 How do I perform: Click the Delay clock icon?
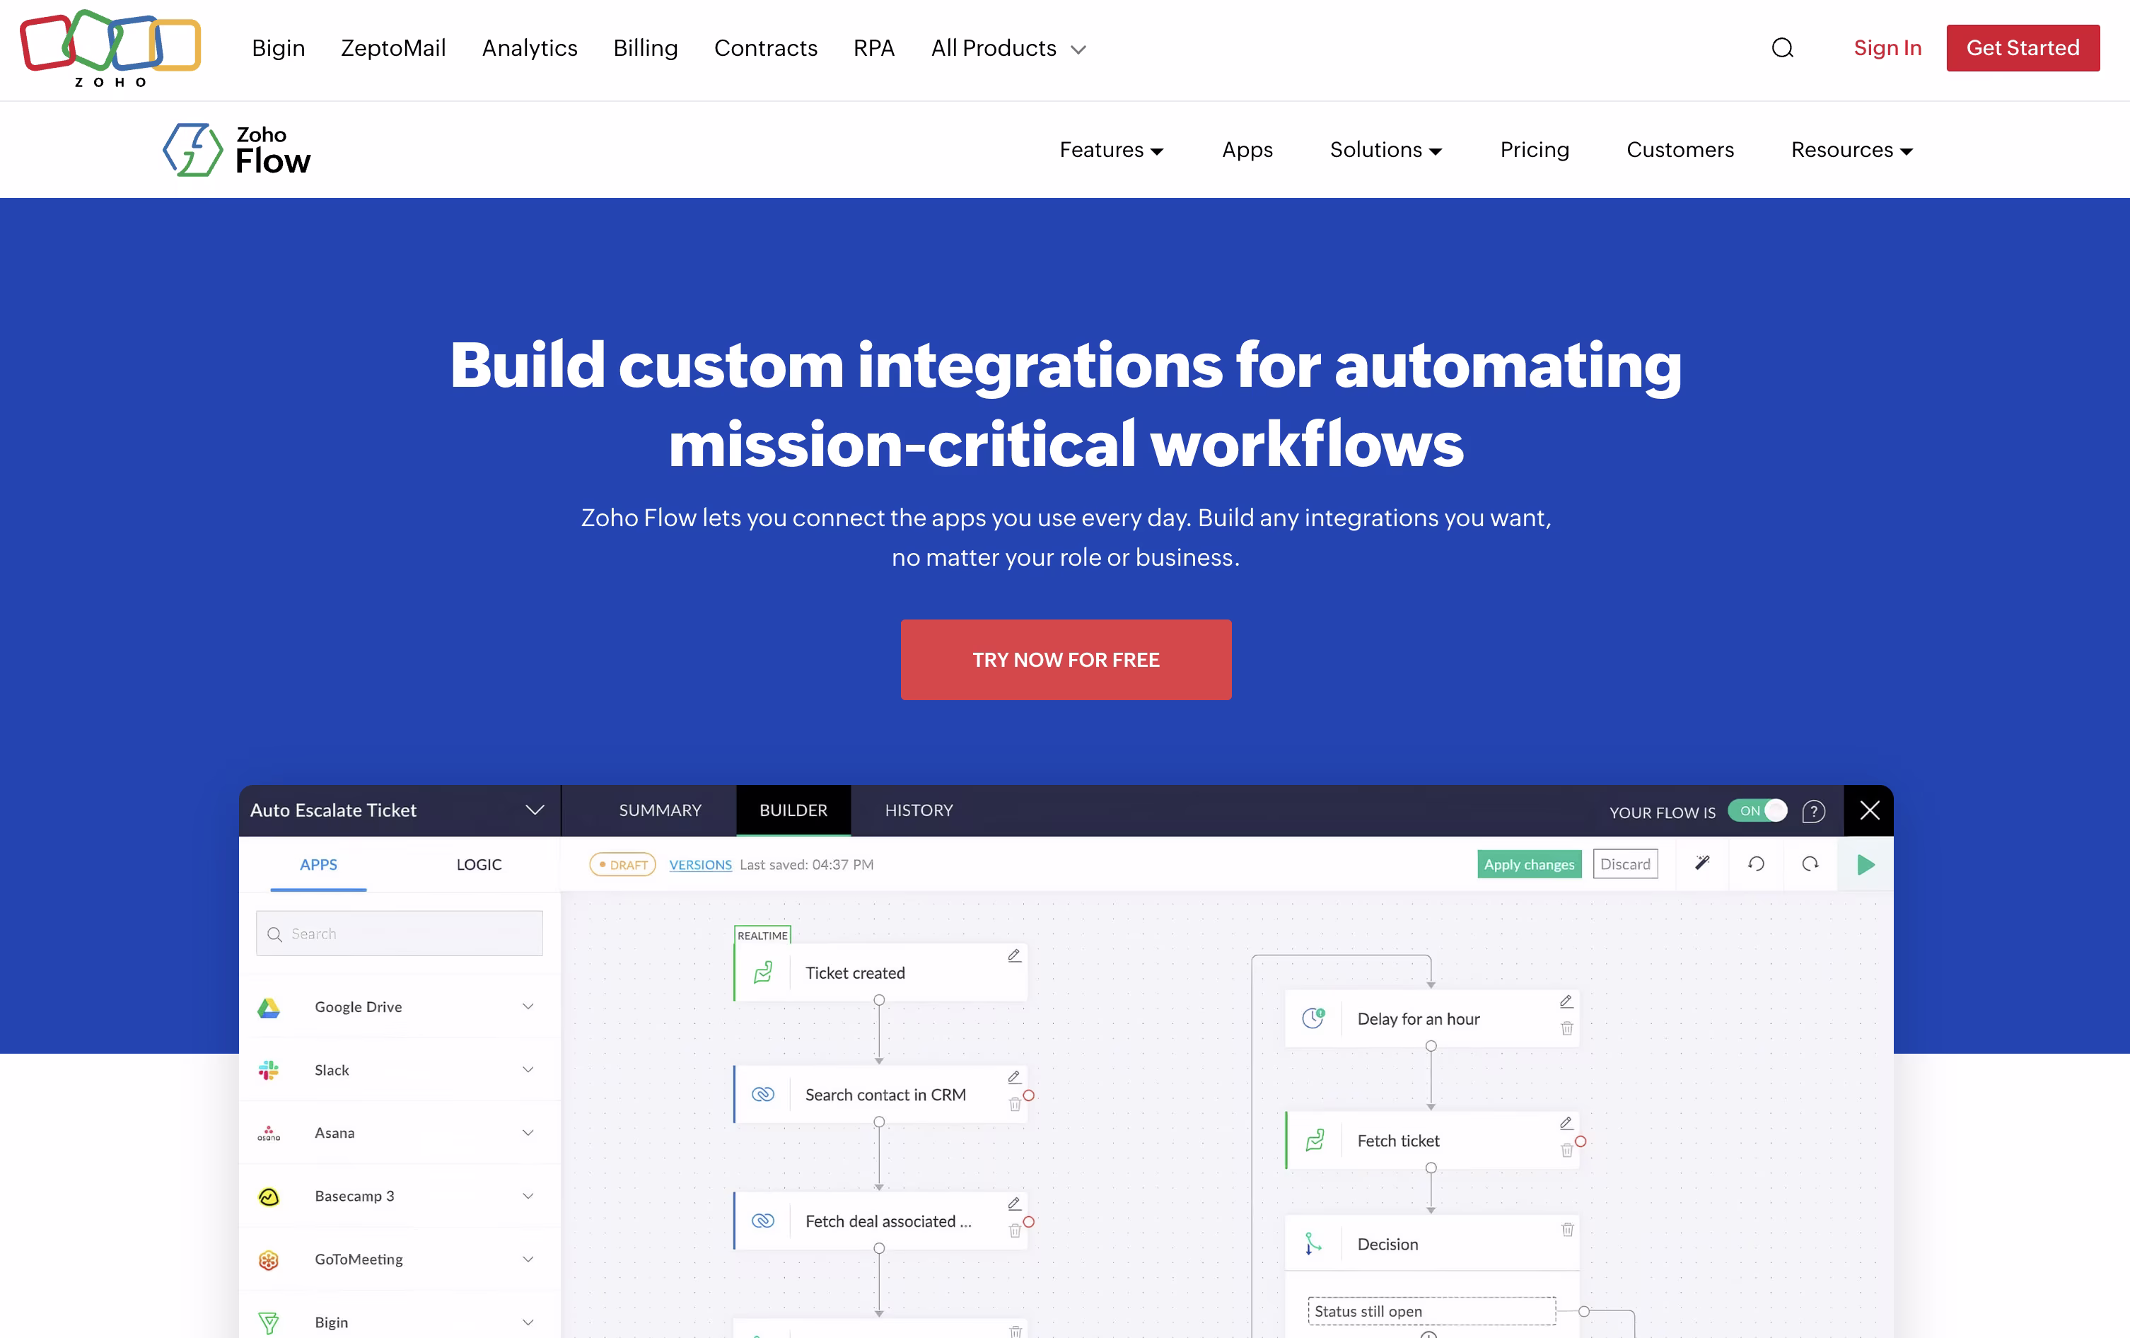1313,1018
